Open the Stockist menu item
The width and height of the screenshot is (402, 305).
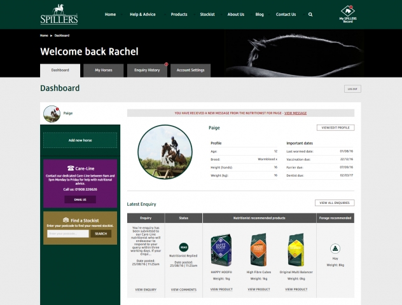(x=207, y=14)
